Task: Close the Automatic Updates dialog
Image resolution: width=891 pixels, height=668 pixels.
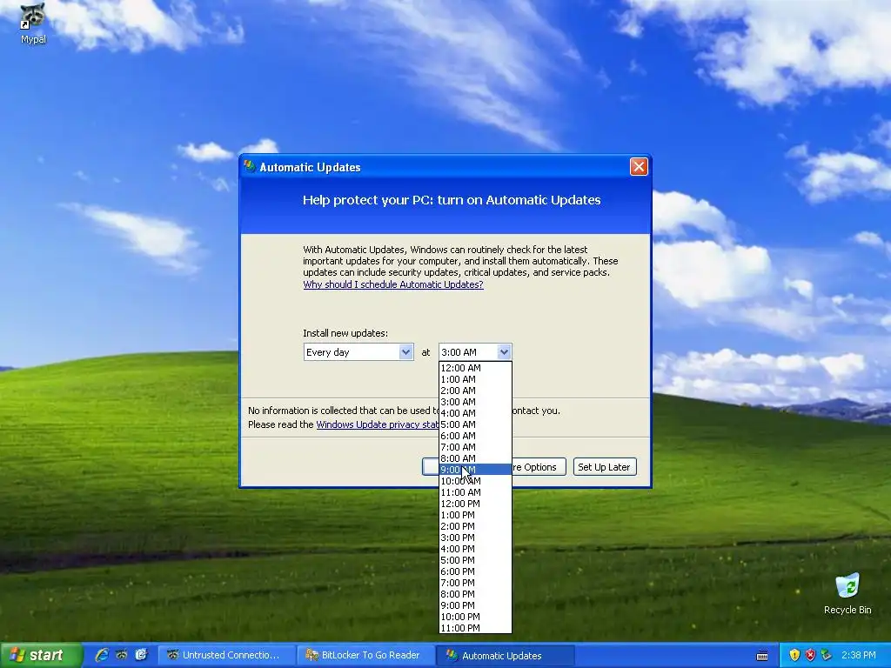Action: pyautogui.click(x=639, y=166)
